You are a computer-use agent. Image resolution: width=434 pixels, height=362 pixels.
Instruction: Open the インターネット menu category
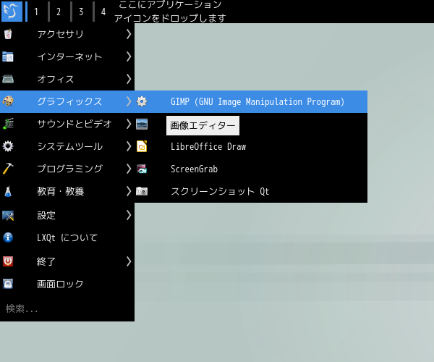point(67,56)
